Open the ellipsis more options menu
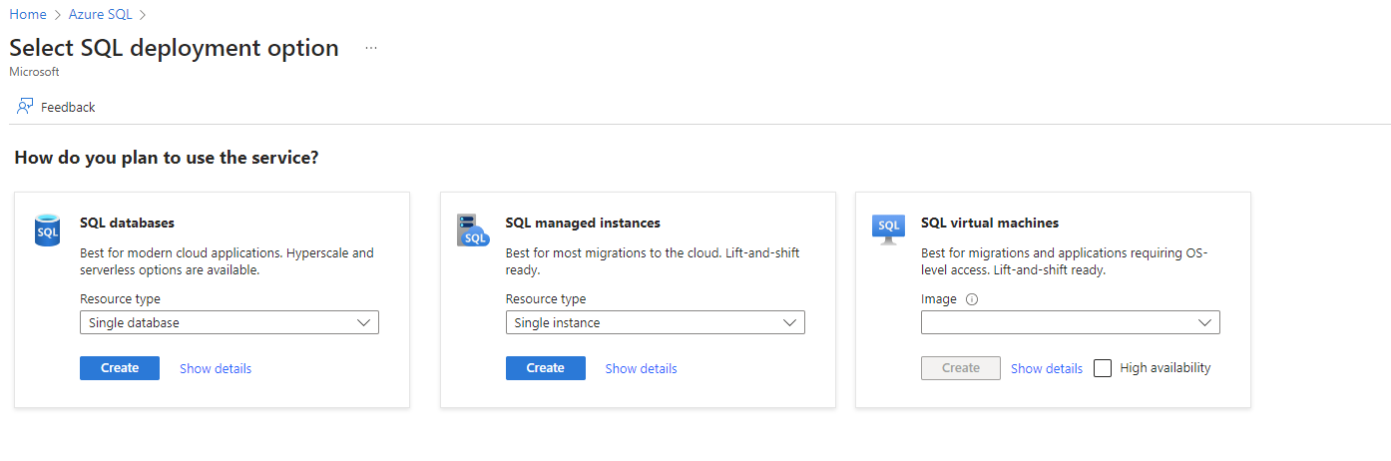This screenshot has height=461, width=1391. 371,48
